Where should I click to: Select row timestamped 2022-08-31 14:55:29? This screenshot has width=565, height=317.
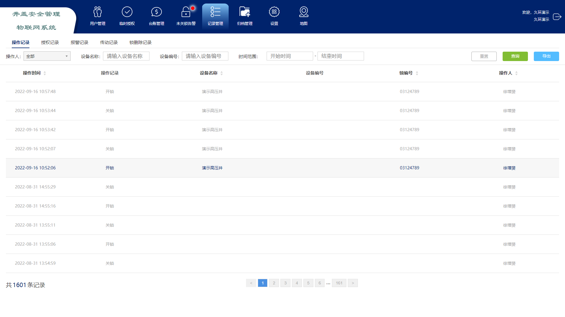tap(282, 187)
